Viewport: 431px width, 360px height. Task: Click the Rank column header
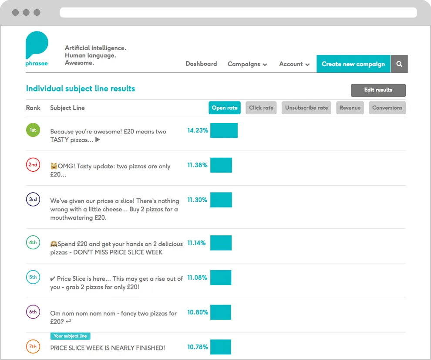point(33,108)
